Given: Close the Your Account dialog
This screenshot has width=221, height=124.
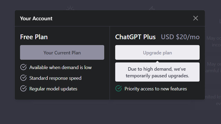Looking at the screenshot, I should (x=195, y=18).
